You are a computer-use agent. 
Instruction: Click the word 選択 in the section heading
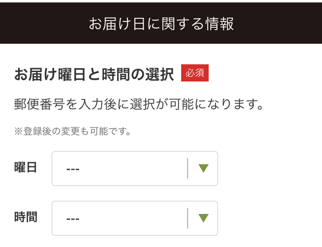click(x=160, y=74)
